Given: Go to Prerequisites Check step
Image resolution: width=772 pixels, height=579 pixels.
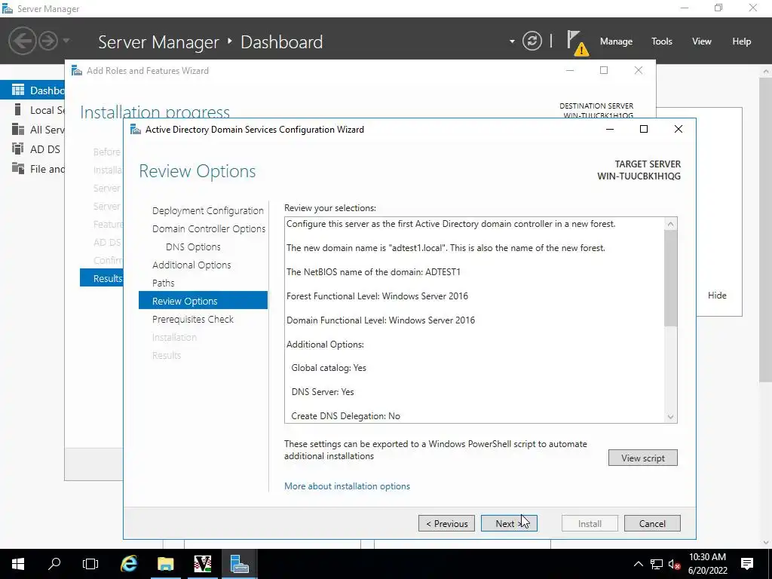Looking at the screenshot, I should [193, 319].
